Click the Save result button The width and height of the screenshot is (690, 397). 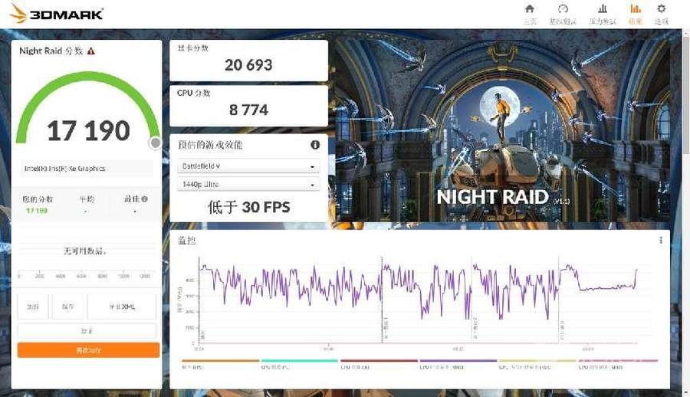[67, 307]
